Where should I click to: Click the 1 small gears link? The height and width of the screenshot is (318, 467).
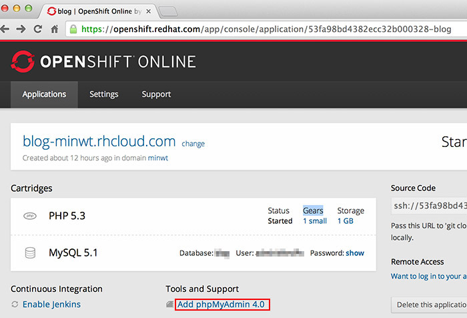tap(315, 221)
